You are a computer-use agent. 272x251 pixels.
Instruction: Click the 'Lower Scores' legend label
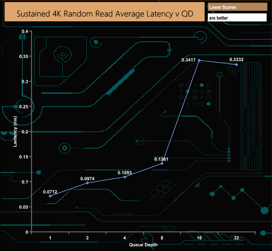[223, 7]
